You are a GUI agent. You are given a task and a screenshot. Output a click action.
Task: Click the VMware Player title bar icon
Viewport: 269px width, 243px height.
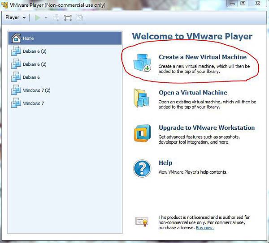(4, 5)
